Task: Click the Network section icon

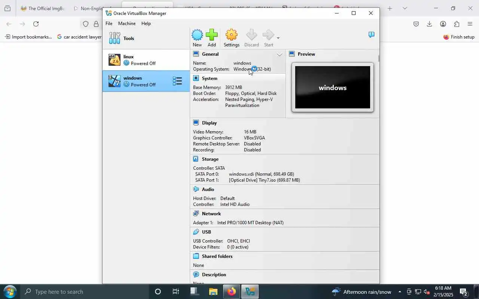Action: 196,213
